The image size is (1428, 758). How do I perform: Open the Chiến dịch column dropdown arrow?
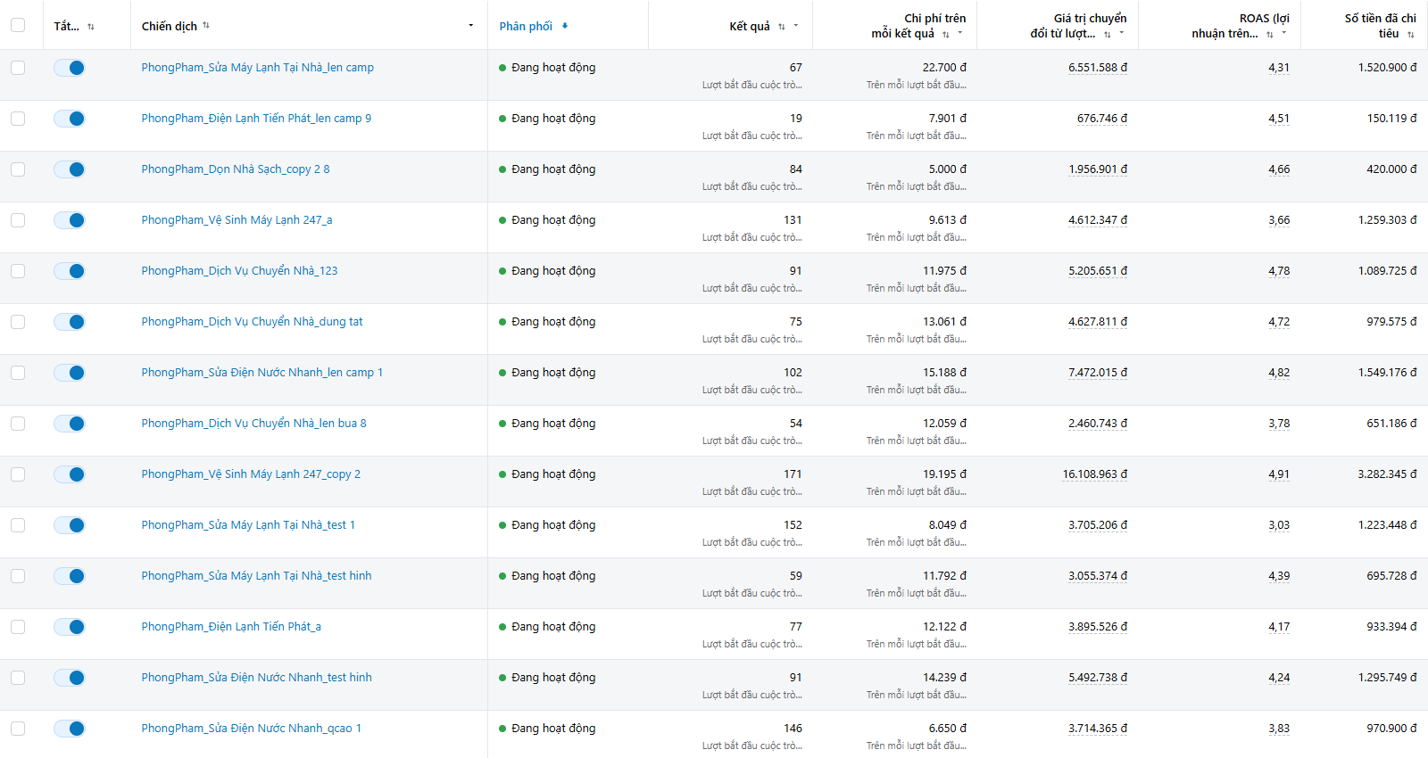(x=471, y=25)
